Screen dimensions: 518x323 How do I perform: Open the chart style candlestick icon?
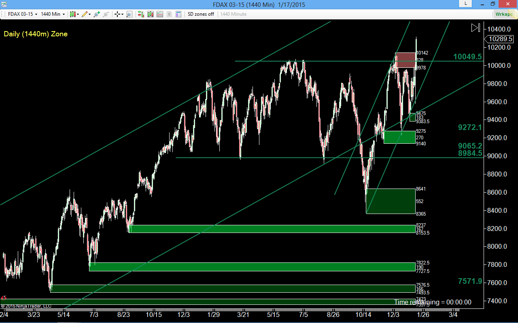[73, 14]
